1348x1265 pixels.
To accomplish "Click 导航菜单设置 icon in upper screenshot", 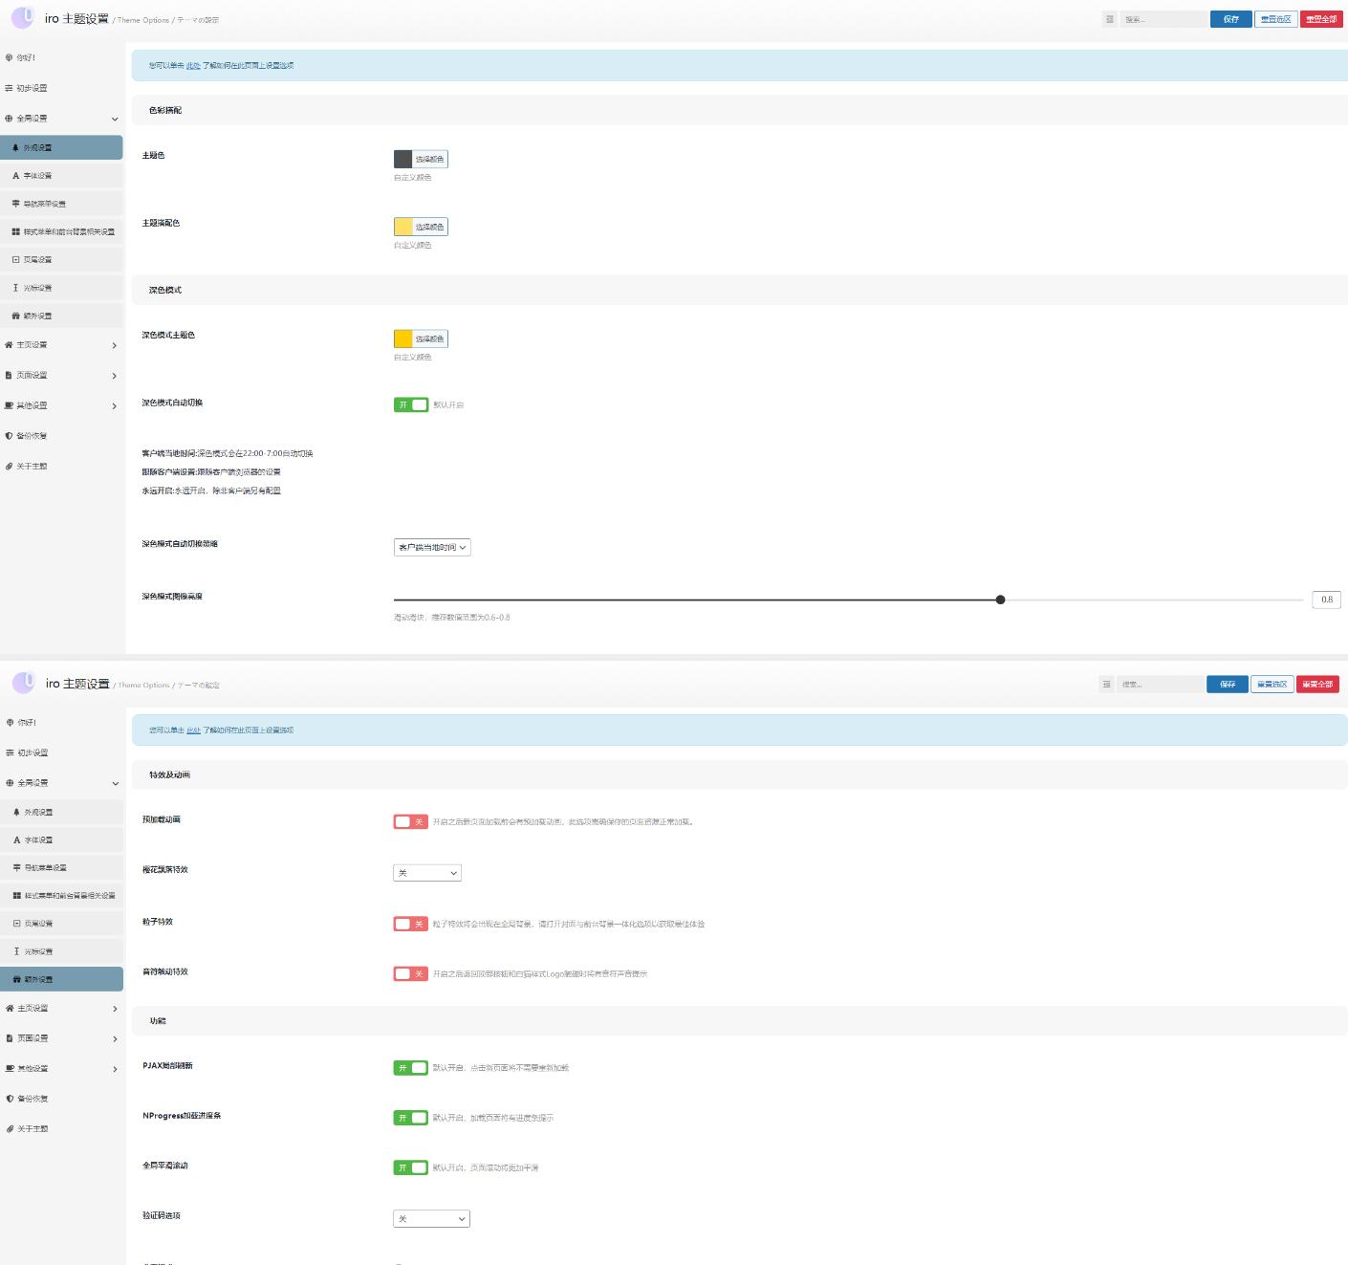I will 15,204.
